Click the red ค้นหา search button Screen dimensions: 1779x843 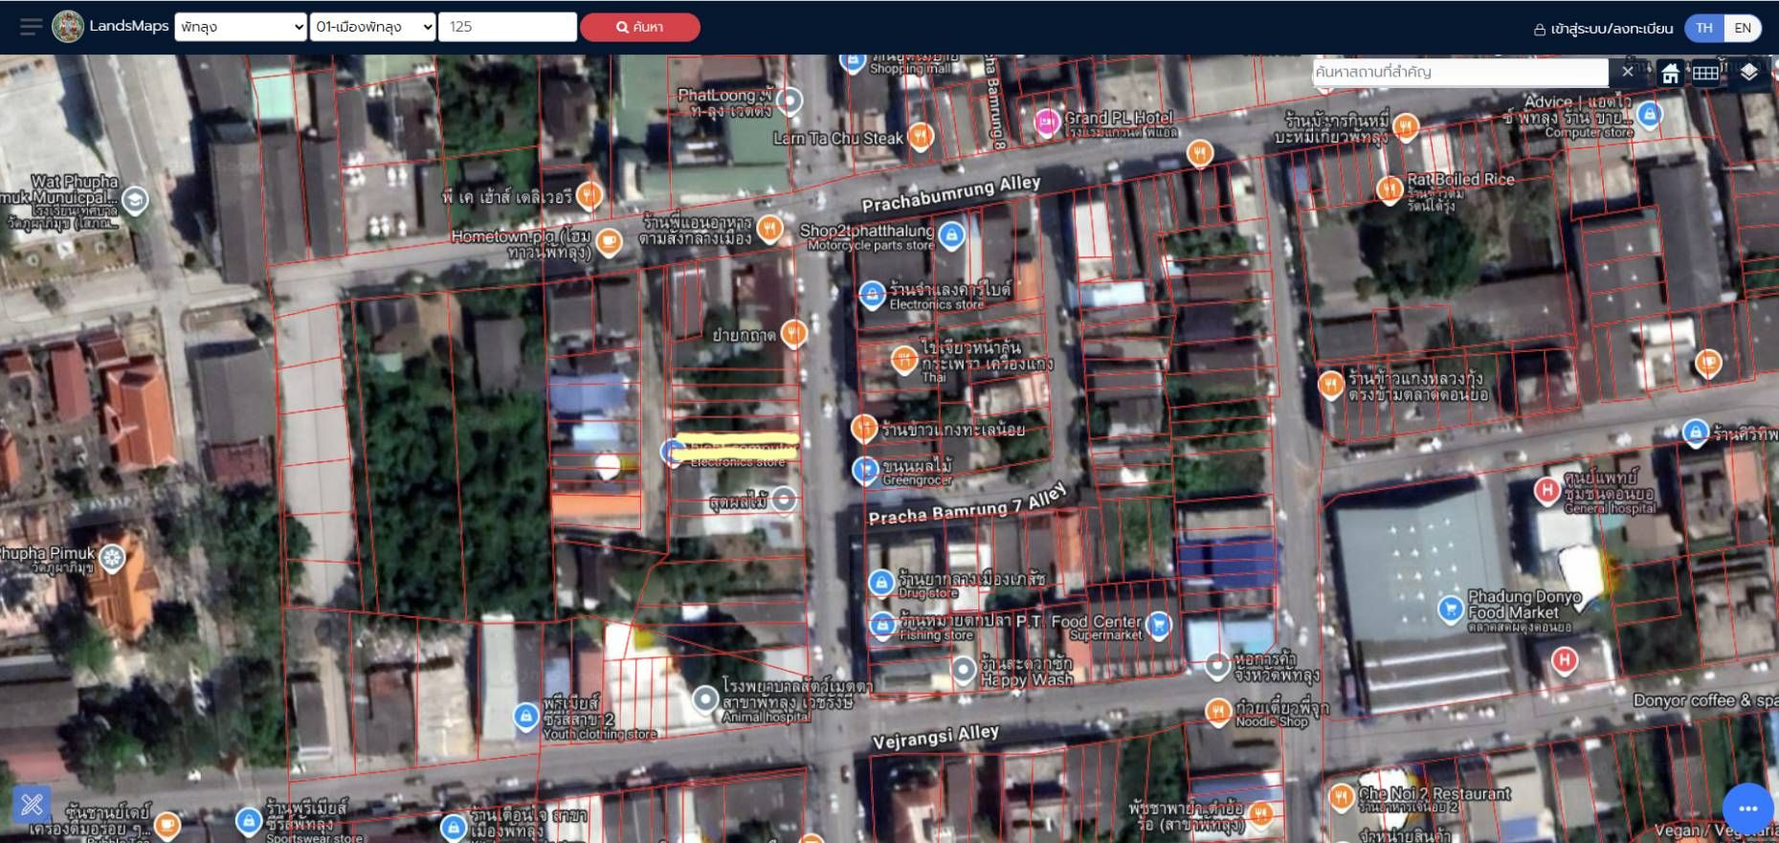pos(640,27)
